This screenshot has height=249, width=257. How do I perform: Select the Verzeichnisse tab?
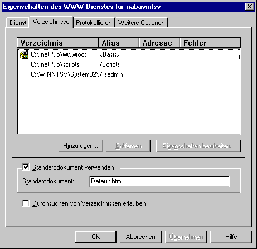click(51, 22)
